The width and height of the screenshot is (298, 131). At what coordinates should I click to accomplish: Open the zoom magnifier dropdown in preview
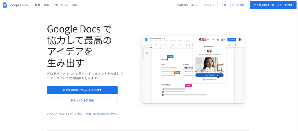[x=156, y=45]
